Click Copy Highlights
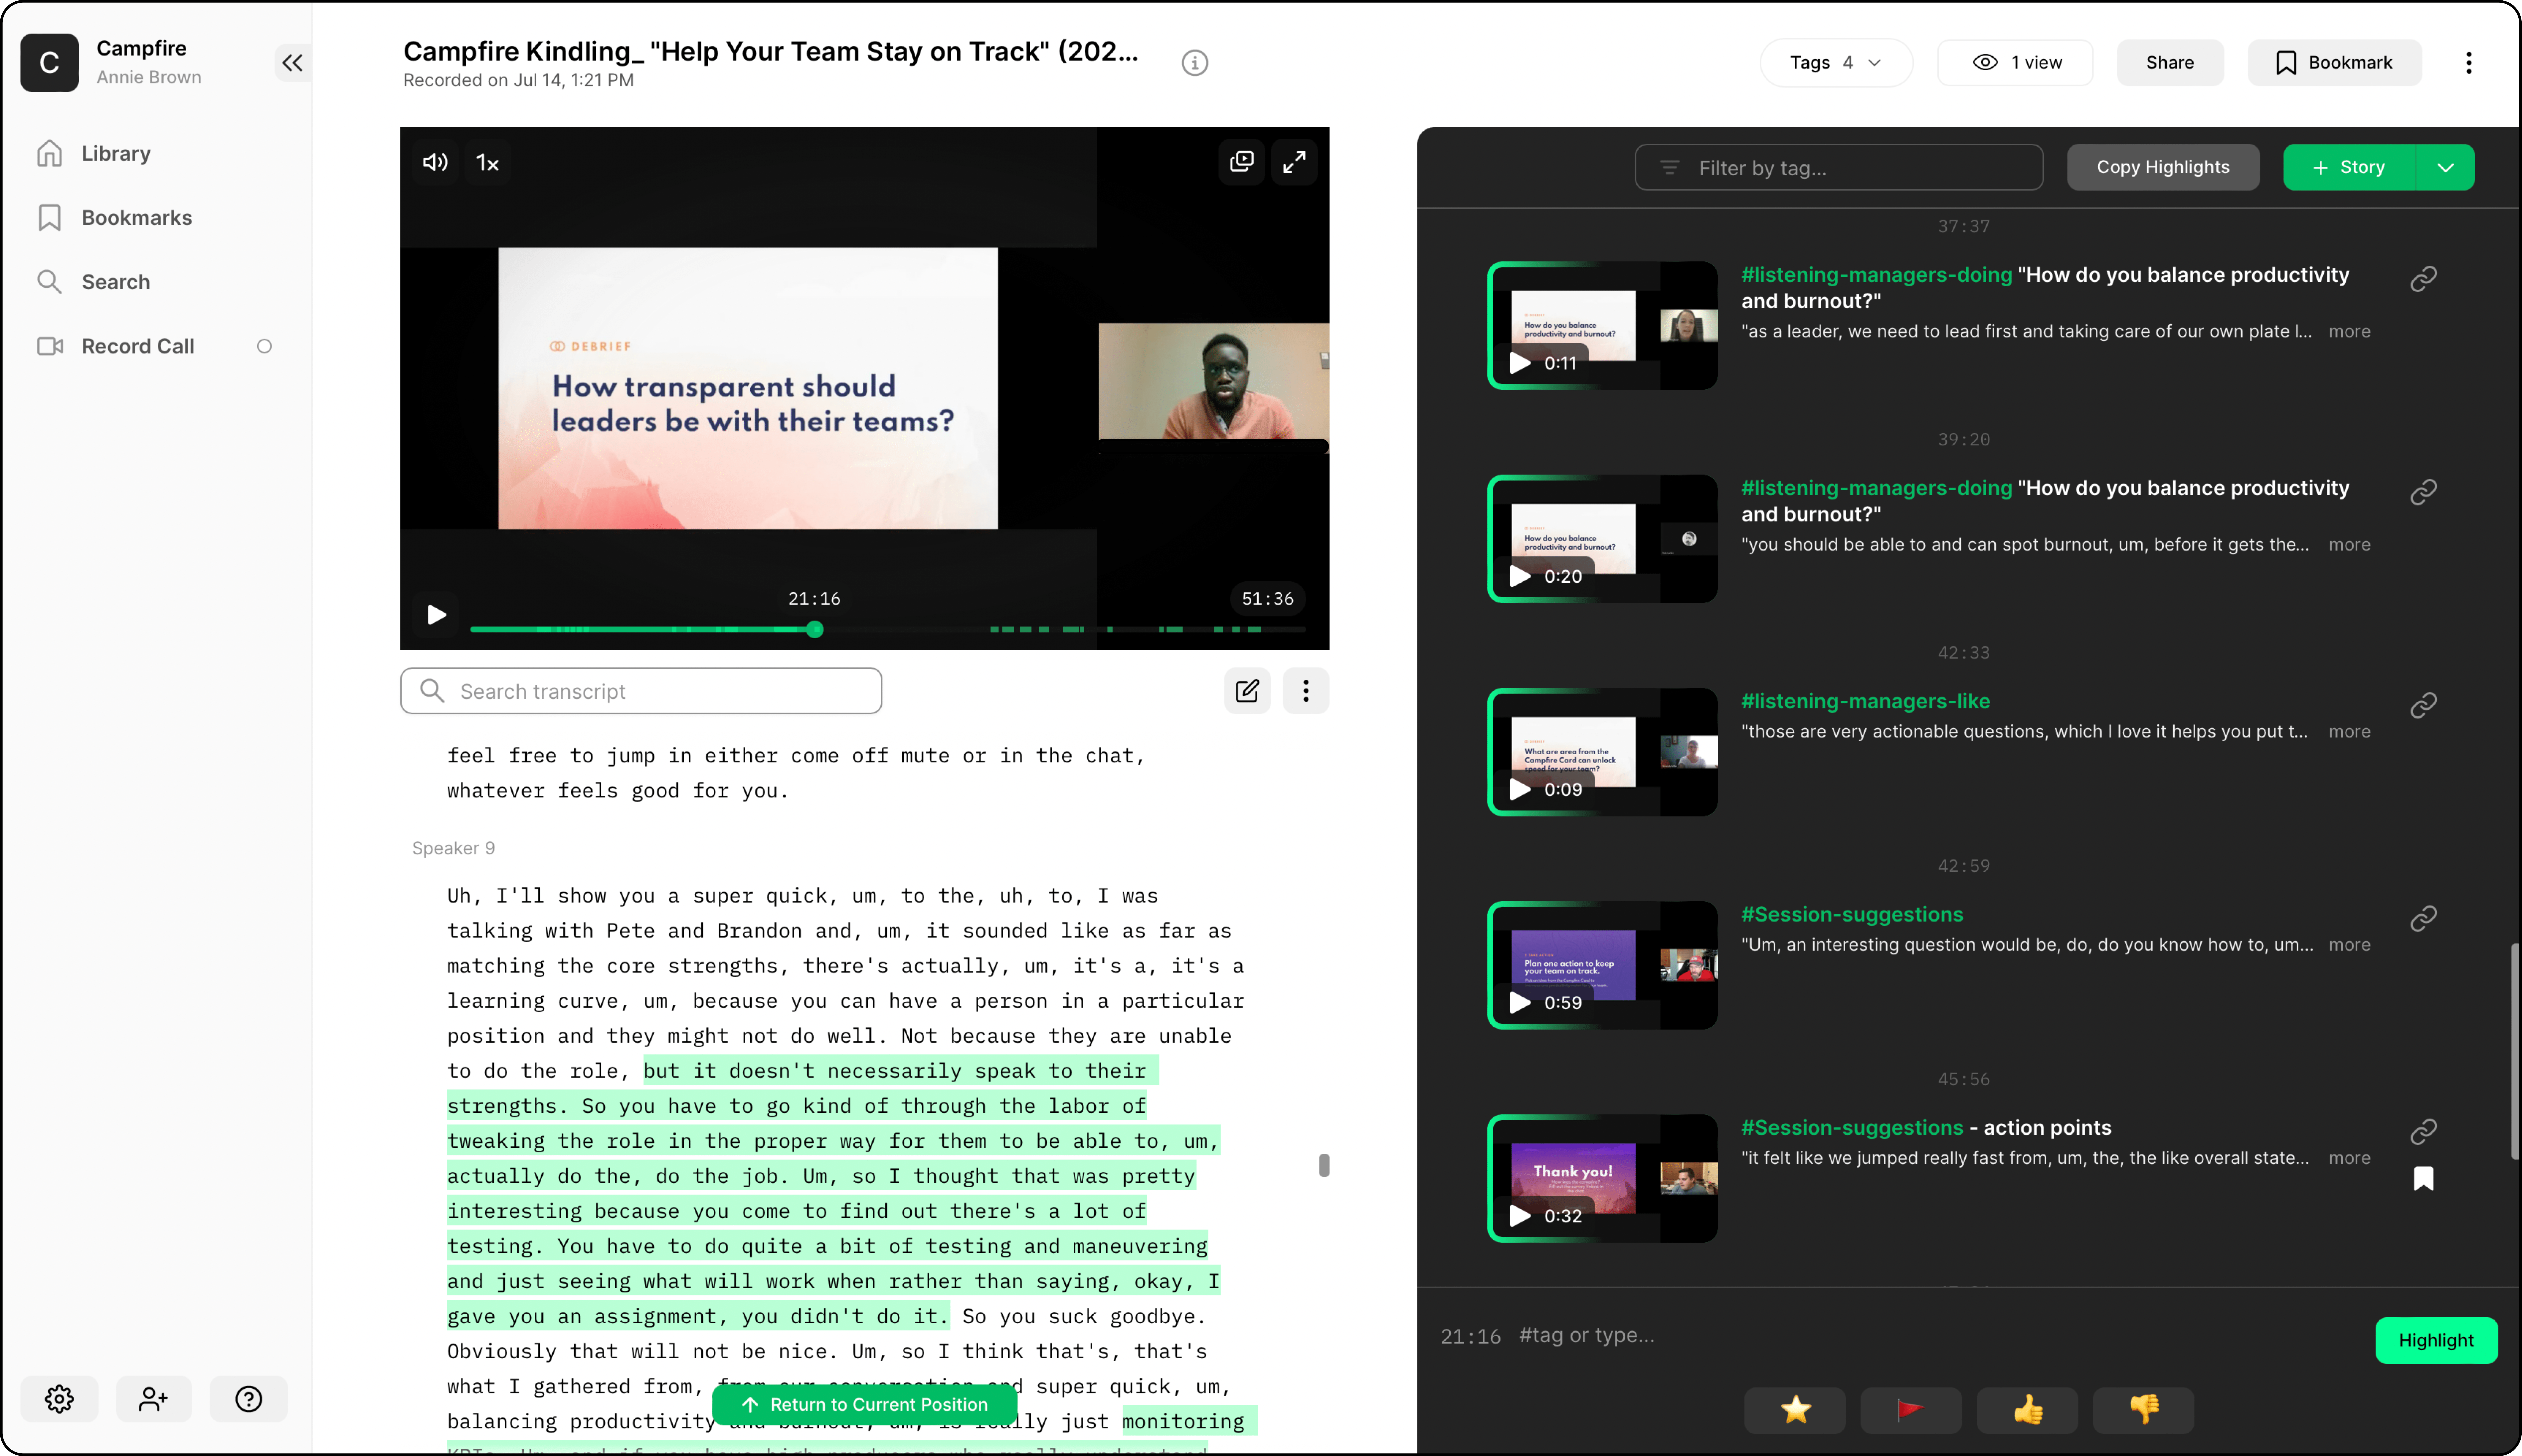This screenshot has height=1456, width=2522. tap(2163, 167)
